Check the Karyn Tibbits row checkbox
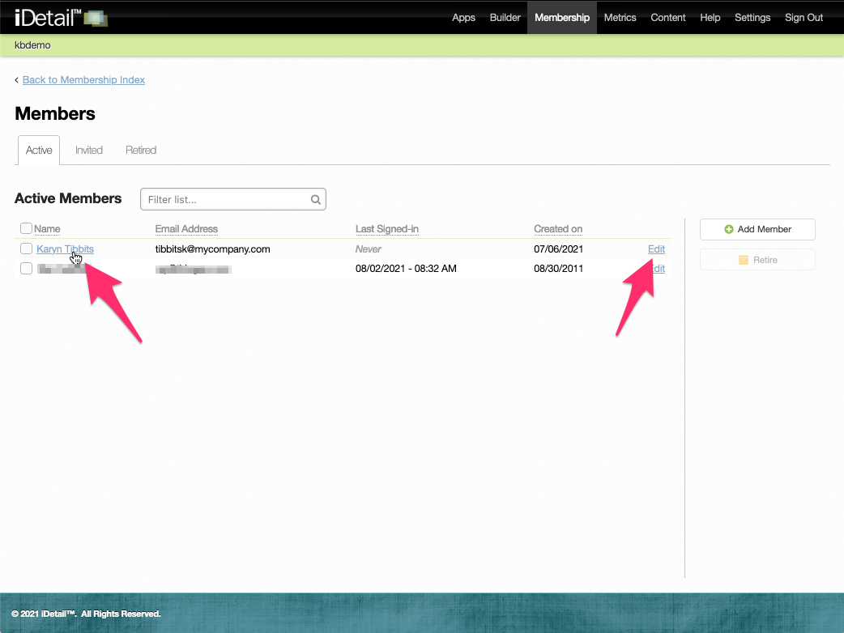844x633 pixels. click(26, 249)
